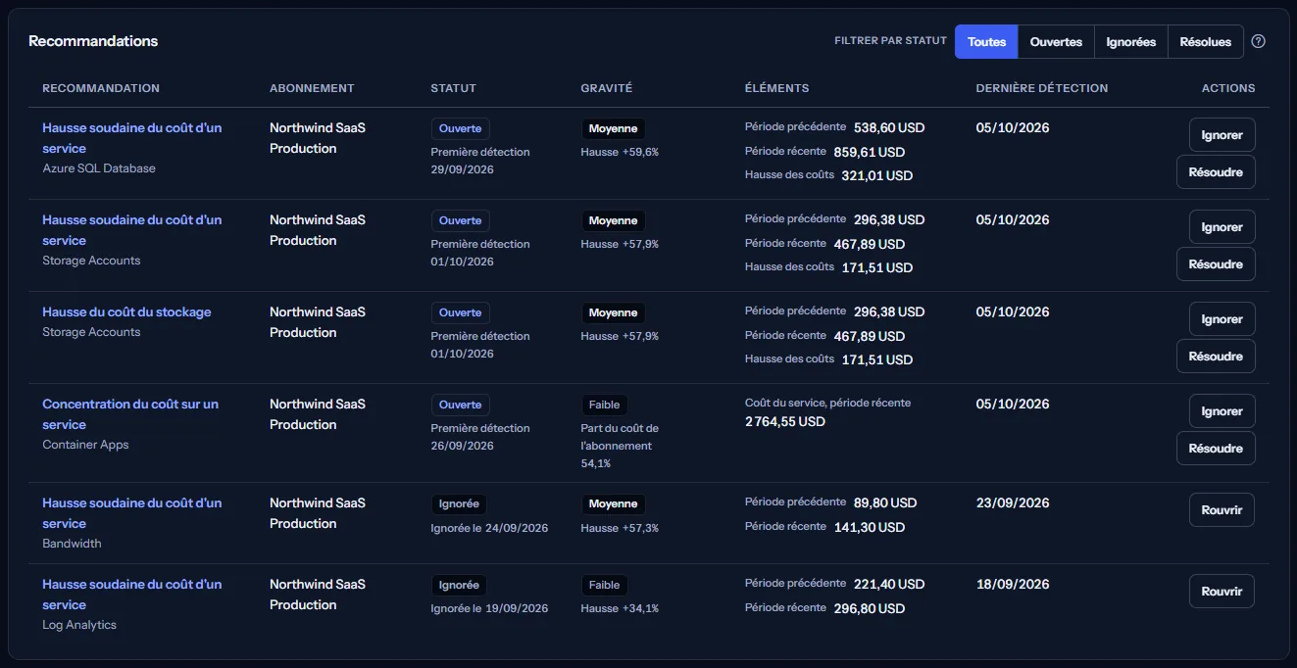1297x668 pixels.
Task: Click the Recommandation column header
Action: 101,88
